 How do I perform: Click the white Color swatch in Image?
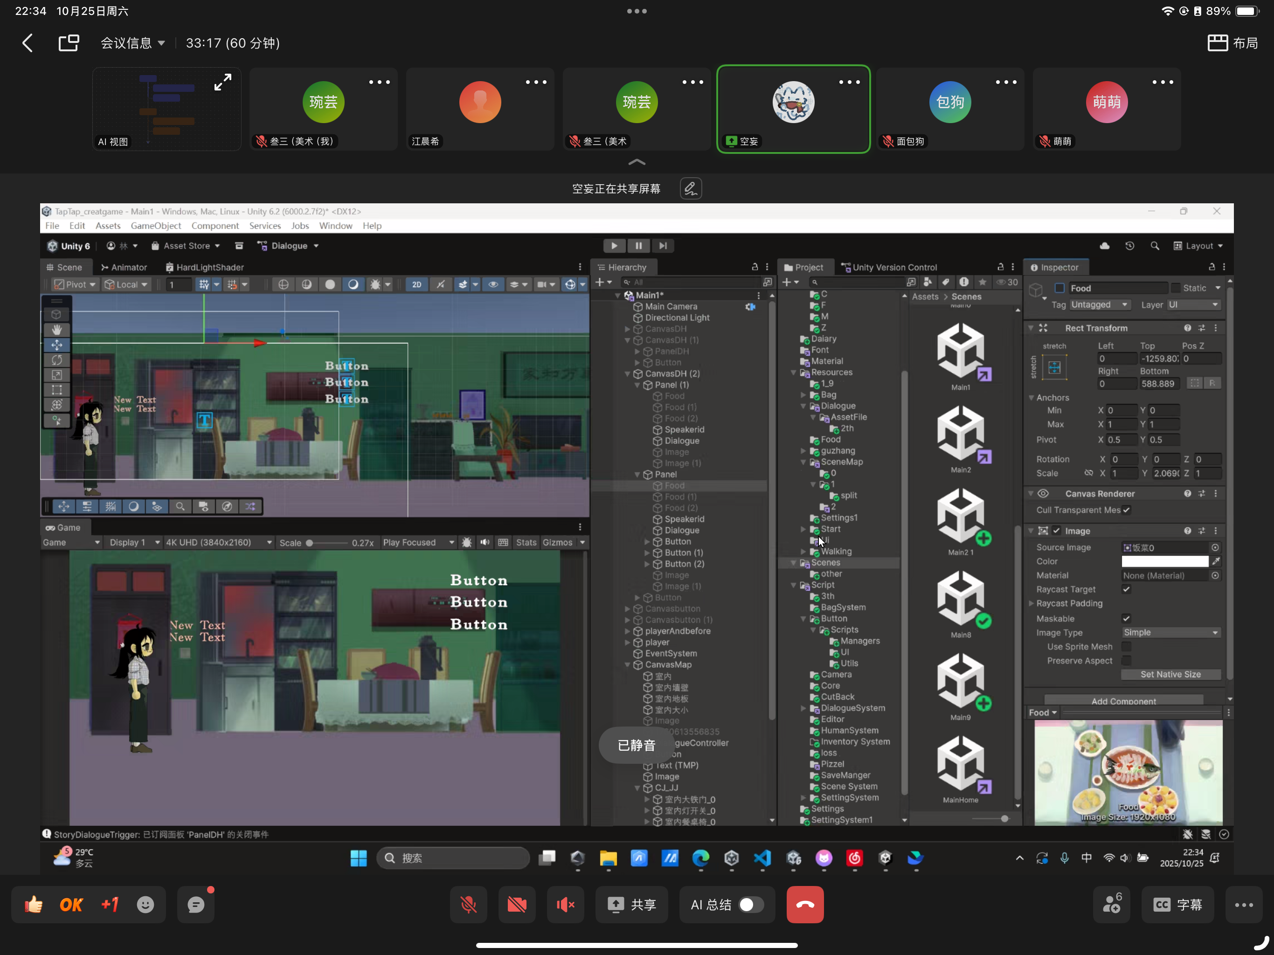click(x=1164, y=561)
